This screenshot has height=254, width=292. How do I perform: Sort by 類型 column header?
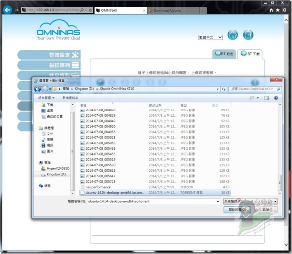tap(194, 105)
